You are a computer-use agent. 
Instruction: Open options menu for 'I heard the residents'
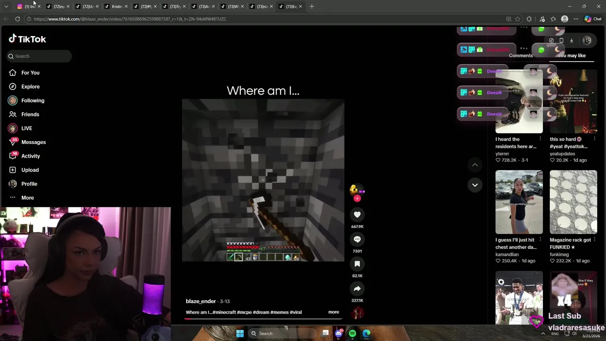coord(540,139)
